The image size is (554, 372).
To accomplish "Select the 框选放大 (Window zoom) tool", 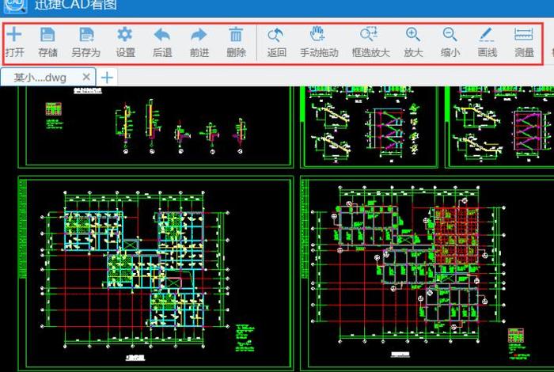I will point(369,34).
